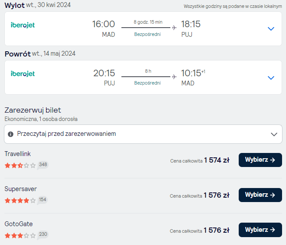Open Supersaver star rating
The height and width of the screenshot is (245, 286).
tap(20, 200)
